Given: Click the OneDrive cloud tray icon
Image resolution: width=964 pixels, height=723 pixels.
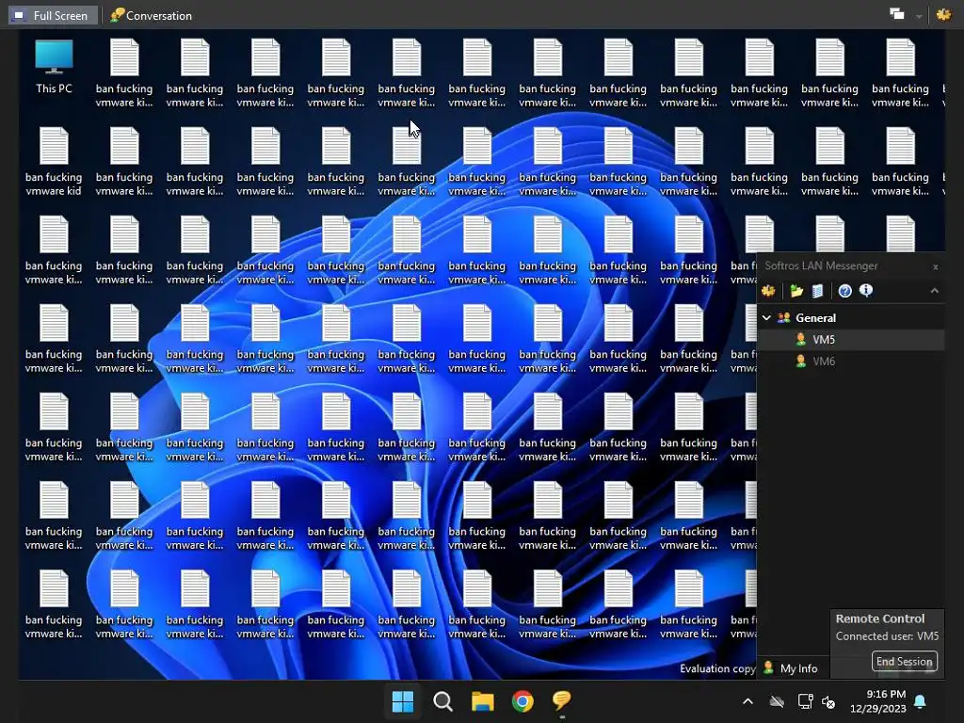Looking at the screenshot, I should click(x=777, y=701).
